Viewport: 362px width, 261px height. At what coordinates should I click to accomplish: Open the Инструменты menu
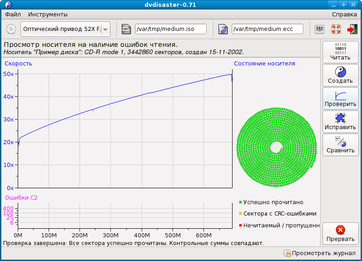[x=48, y=15]
